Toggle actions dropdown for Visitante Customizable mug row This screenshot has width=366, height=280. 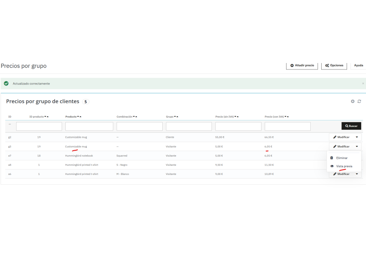(x=357, y=147)
